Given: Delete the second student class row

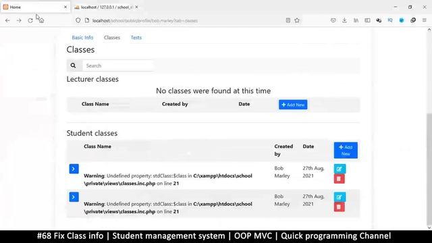Looking at the screenshot, I should [339, 207].
